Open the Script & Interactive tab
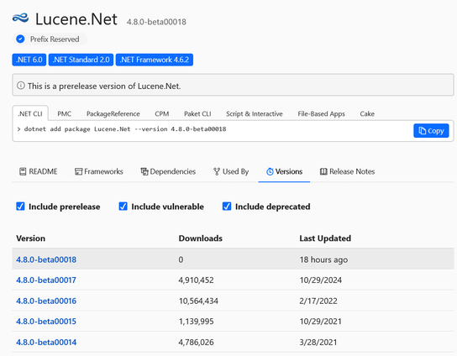 [x=255, y=113]
